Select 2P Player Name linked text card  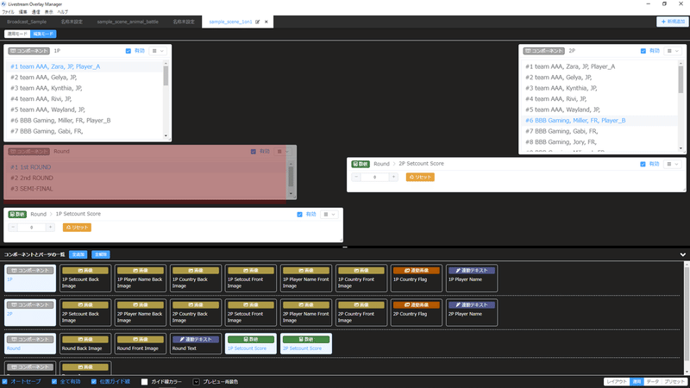[x=472, y=313]
